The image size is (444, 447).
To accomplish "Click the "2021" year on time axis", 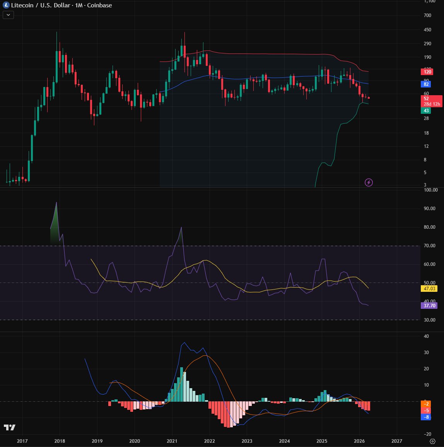I will [172, 441].
